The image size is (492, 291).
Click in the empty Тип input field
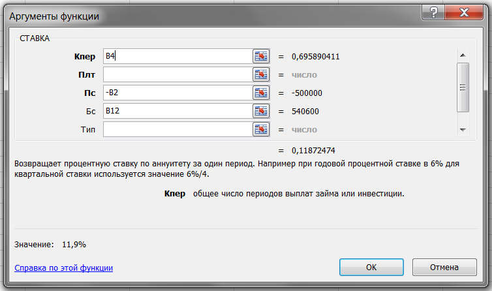click(x=178, y=129)
